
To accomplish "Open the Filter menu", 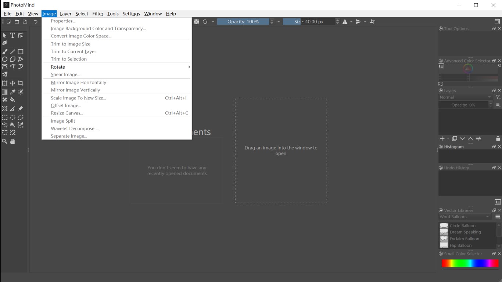I will 97,14.
